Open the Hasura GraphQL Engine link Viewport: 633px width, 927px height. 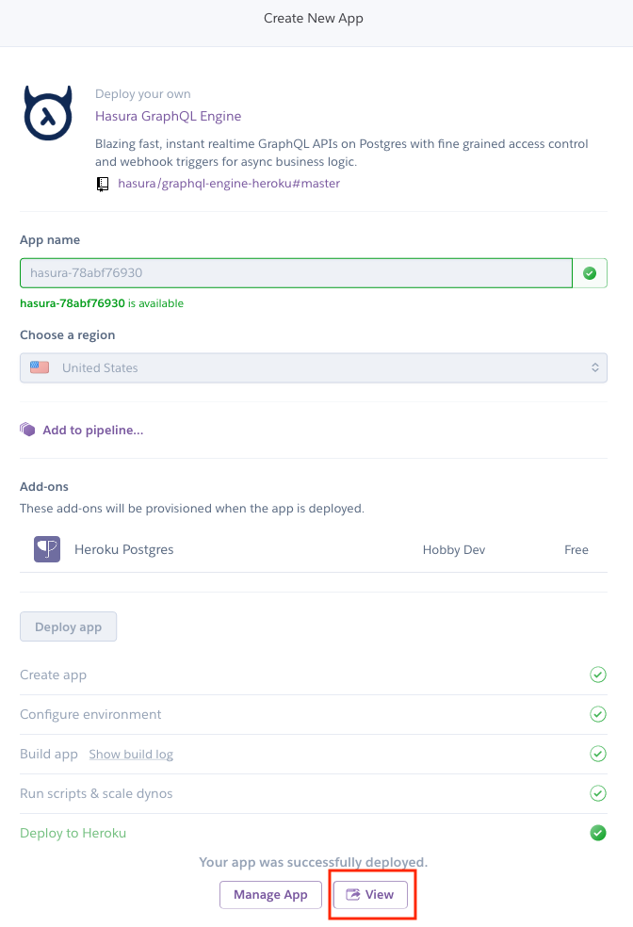pyautogui.click(x=168, y=116)
